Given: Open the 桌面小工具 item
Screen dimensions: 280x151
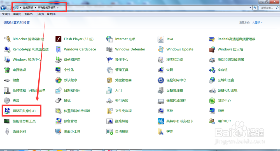Looking at the screenshot, I should pos(72,131).
